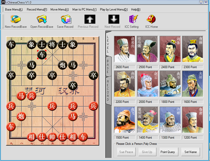210x161 pixels.
Task: Click the Save Record toolbar icon
Action: (x=66, y=19)
